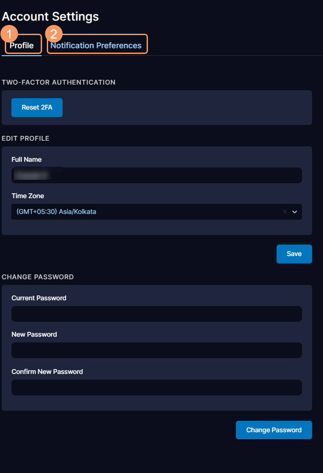Open the Asia/Kolkata time zone selector
This screenshot has height=473, width=323.
click(x=144, y=212)
